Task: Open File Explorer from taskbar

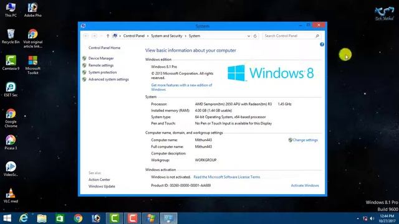Action: tap(42, 218)
